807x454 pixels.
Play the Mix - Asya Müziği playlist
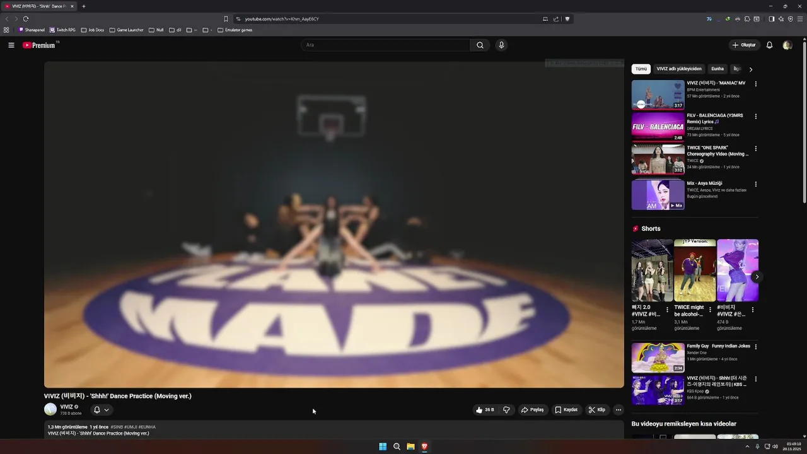tap(658, 195)
